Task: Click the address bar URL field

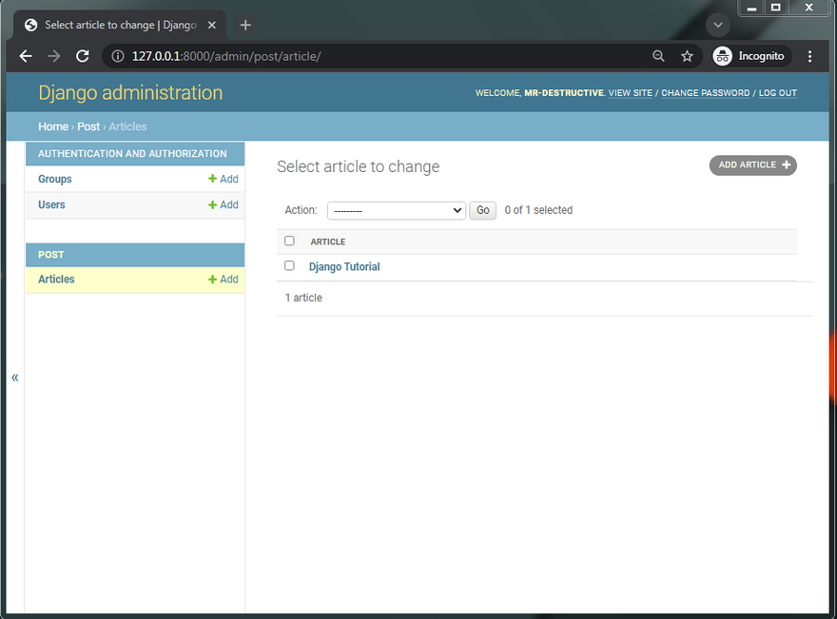Action: (380, 56)
